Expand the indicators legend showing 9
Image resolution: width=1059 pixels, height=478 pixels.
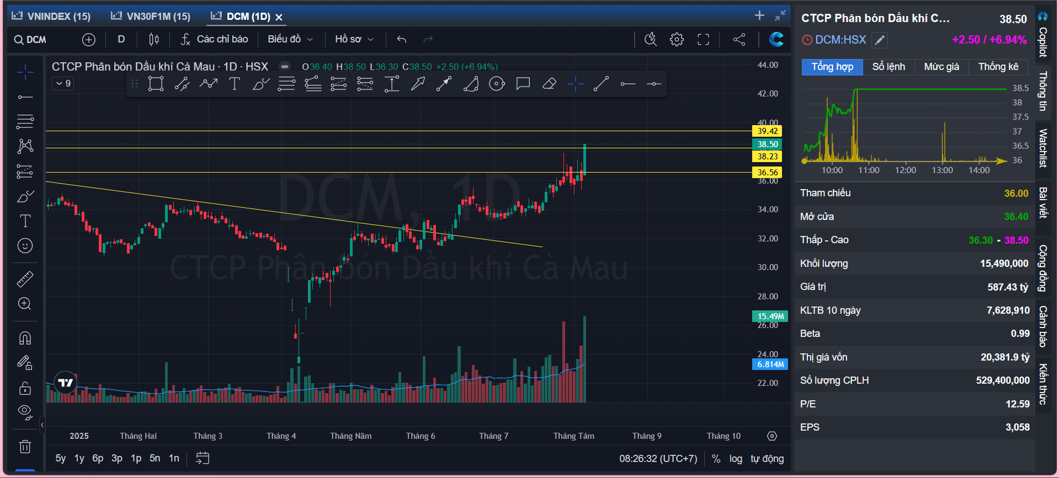point(63,83)
